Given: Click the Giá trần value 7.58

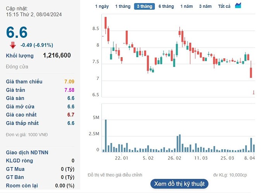Looking at the screenshot, I should [69, 90].
